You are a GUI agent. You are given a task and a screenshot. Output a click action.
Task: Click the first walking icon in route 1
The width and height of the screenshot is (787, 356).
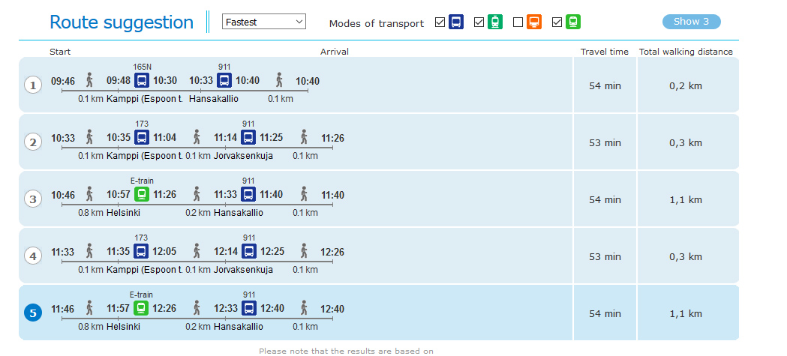90,80
